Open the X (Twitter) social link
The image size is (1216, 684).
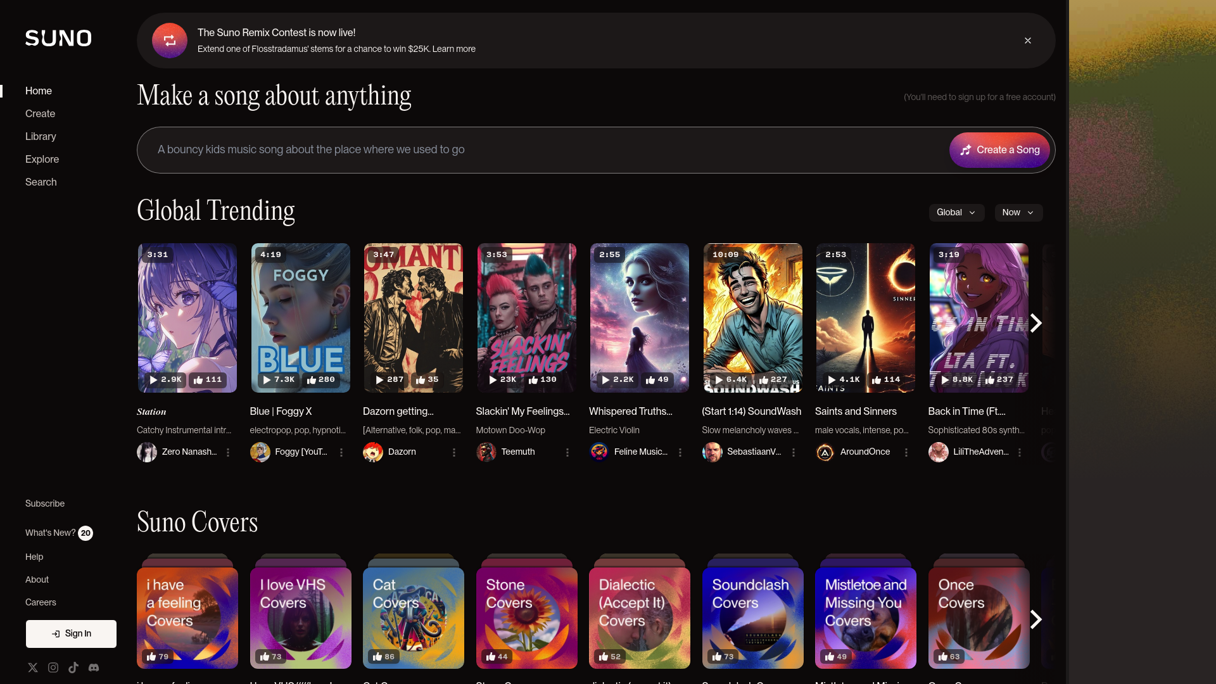[x=33, y=668]
